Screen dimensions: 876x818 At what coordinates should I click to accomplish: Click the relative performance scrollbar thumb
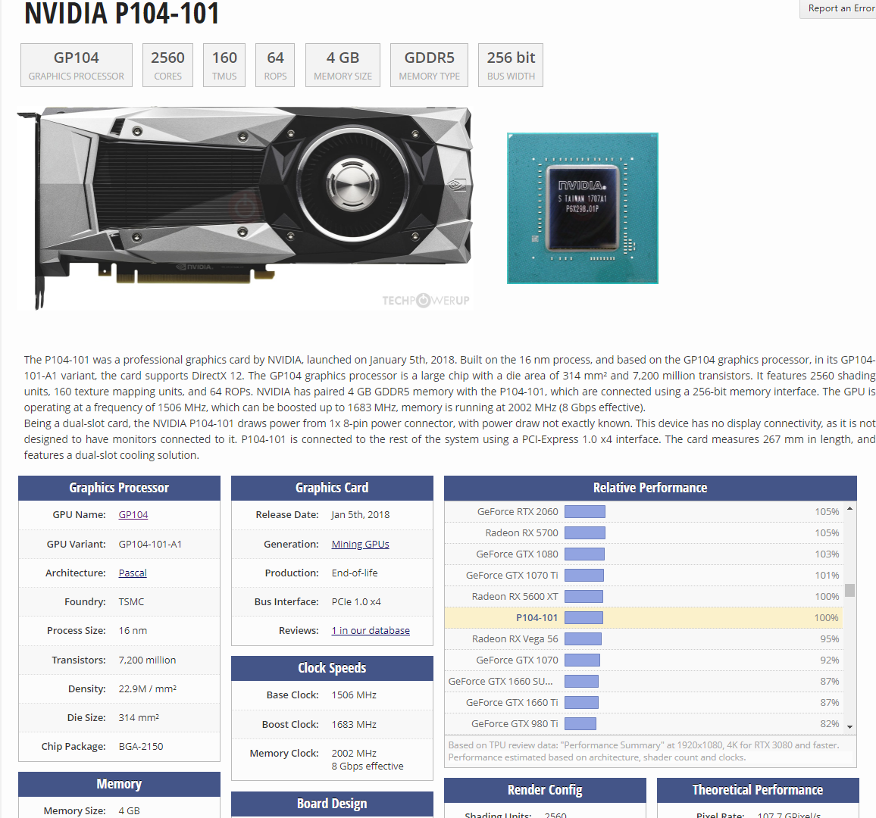click(x=849, y=590)
